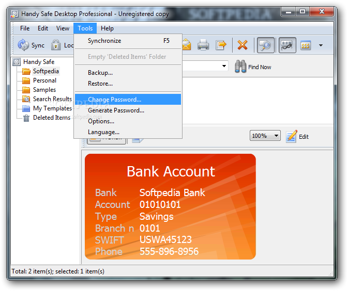
Task: Open Language... from Tools menu
Action: [128, 132]
